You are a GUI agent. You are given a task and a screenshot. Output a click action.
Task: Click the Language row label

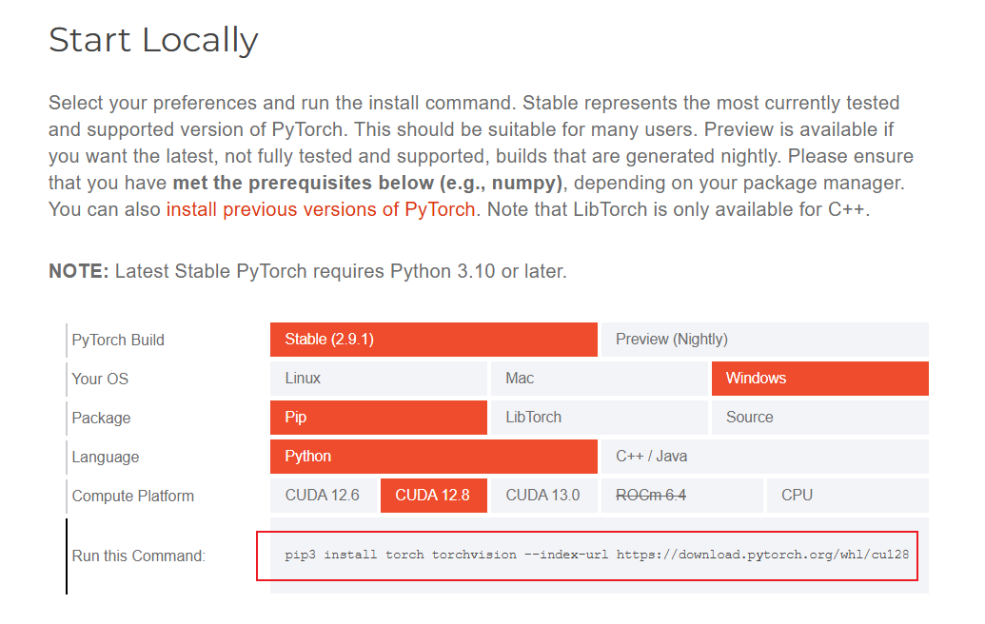[106, 457]
